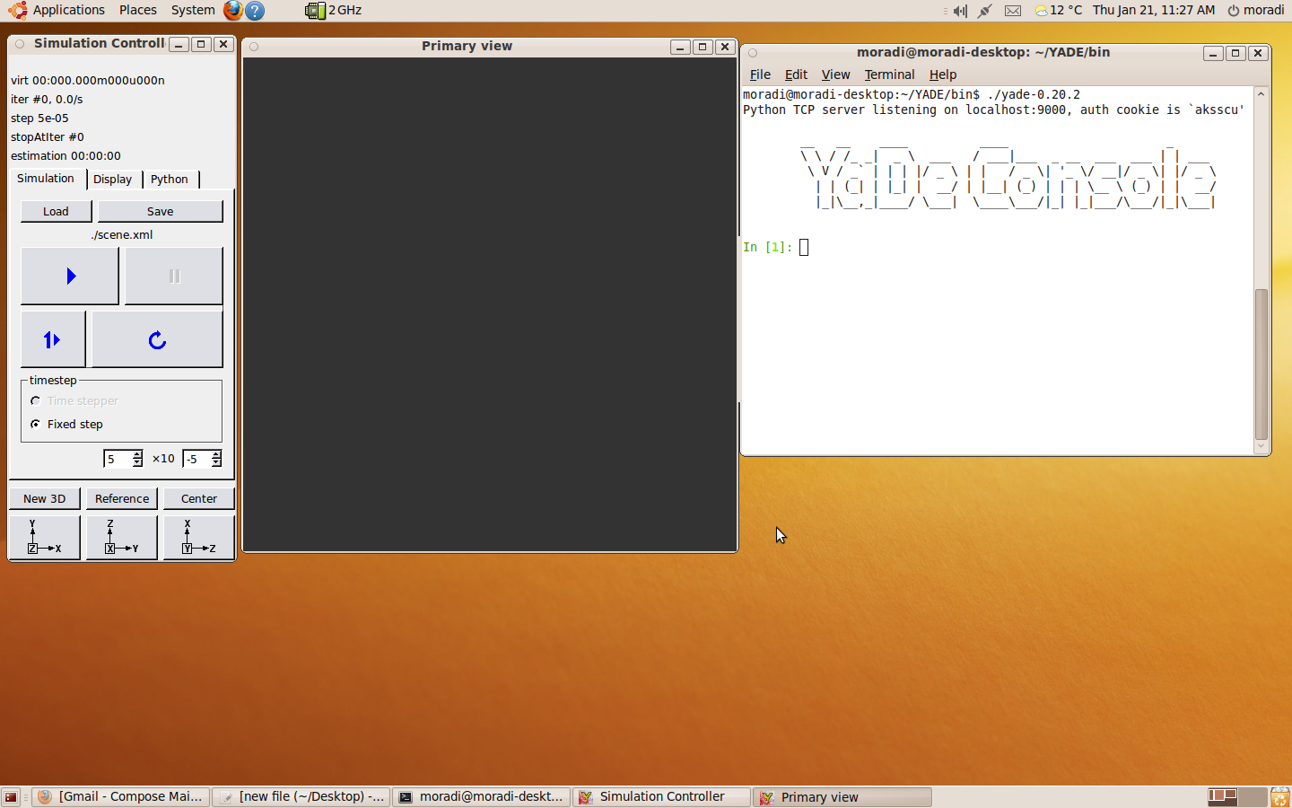
Task: Pause the simulation with the pause button
Action: pos(174,277)
